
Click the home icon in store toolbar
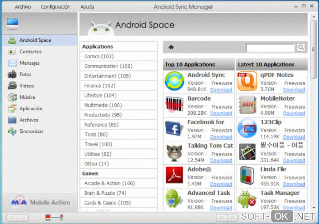171,47
